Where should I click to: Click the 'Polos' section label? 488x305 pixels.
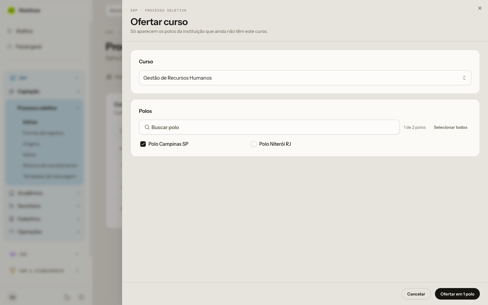point(145,111)
